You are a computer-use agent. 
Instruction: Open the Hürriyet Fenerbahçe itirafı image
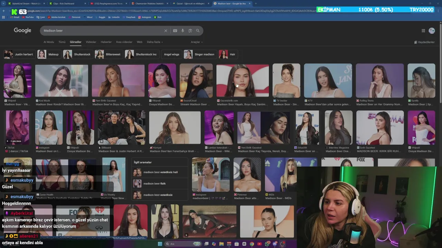(x=175, y=128)
